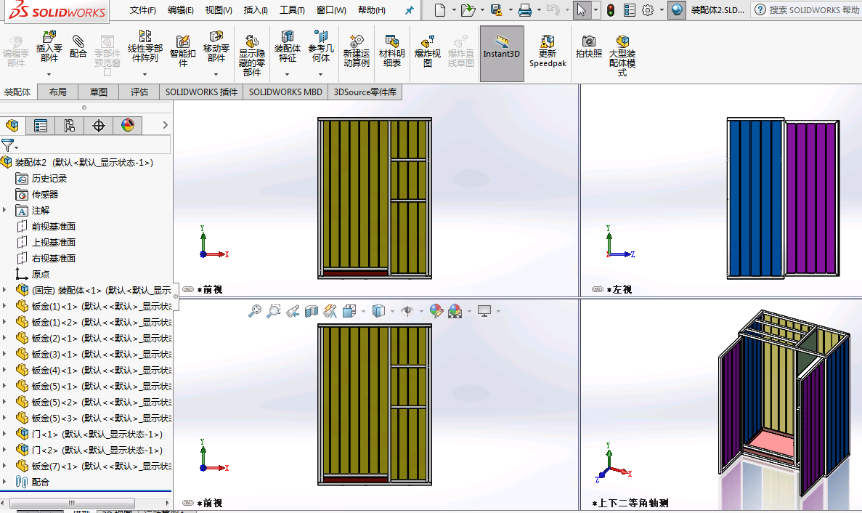Open the 视图(V) menu

[219, 10]
